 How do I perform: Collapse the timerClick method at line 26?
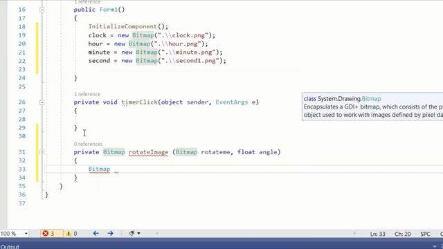click(x=42, y=102)
